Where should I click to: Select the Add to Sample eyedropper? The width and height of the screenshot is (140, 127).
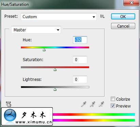[x=93, y=104]
